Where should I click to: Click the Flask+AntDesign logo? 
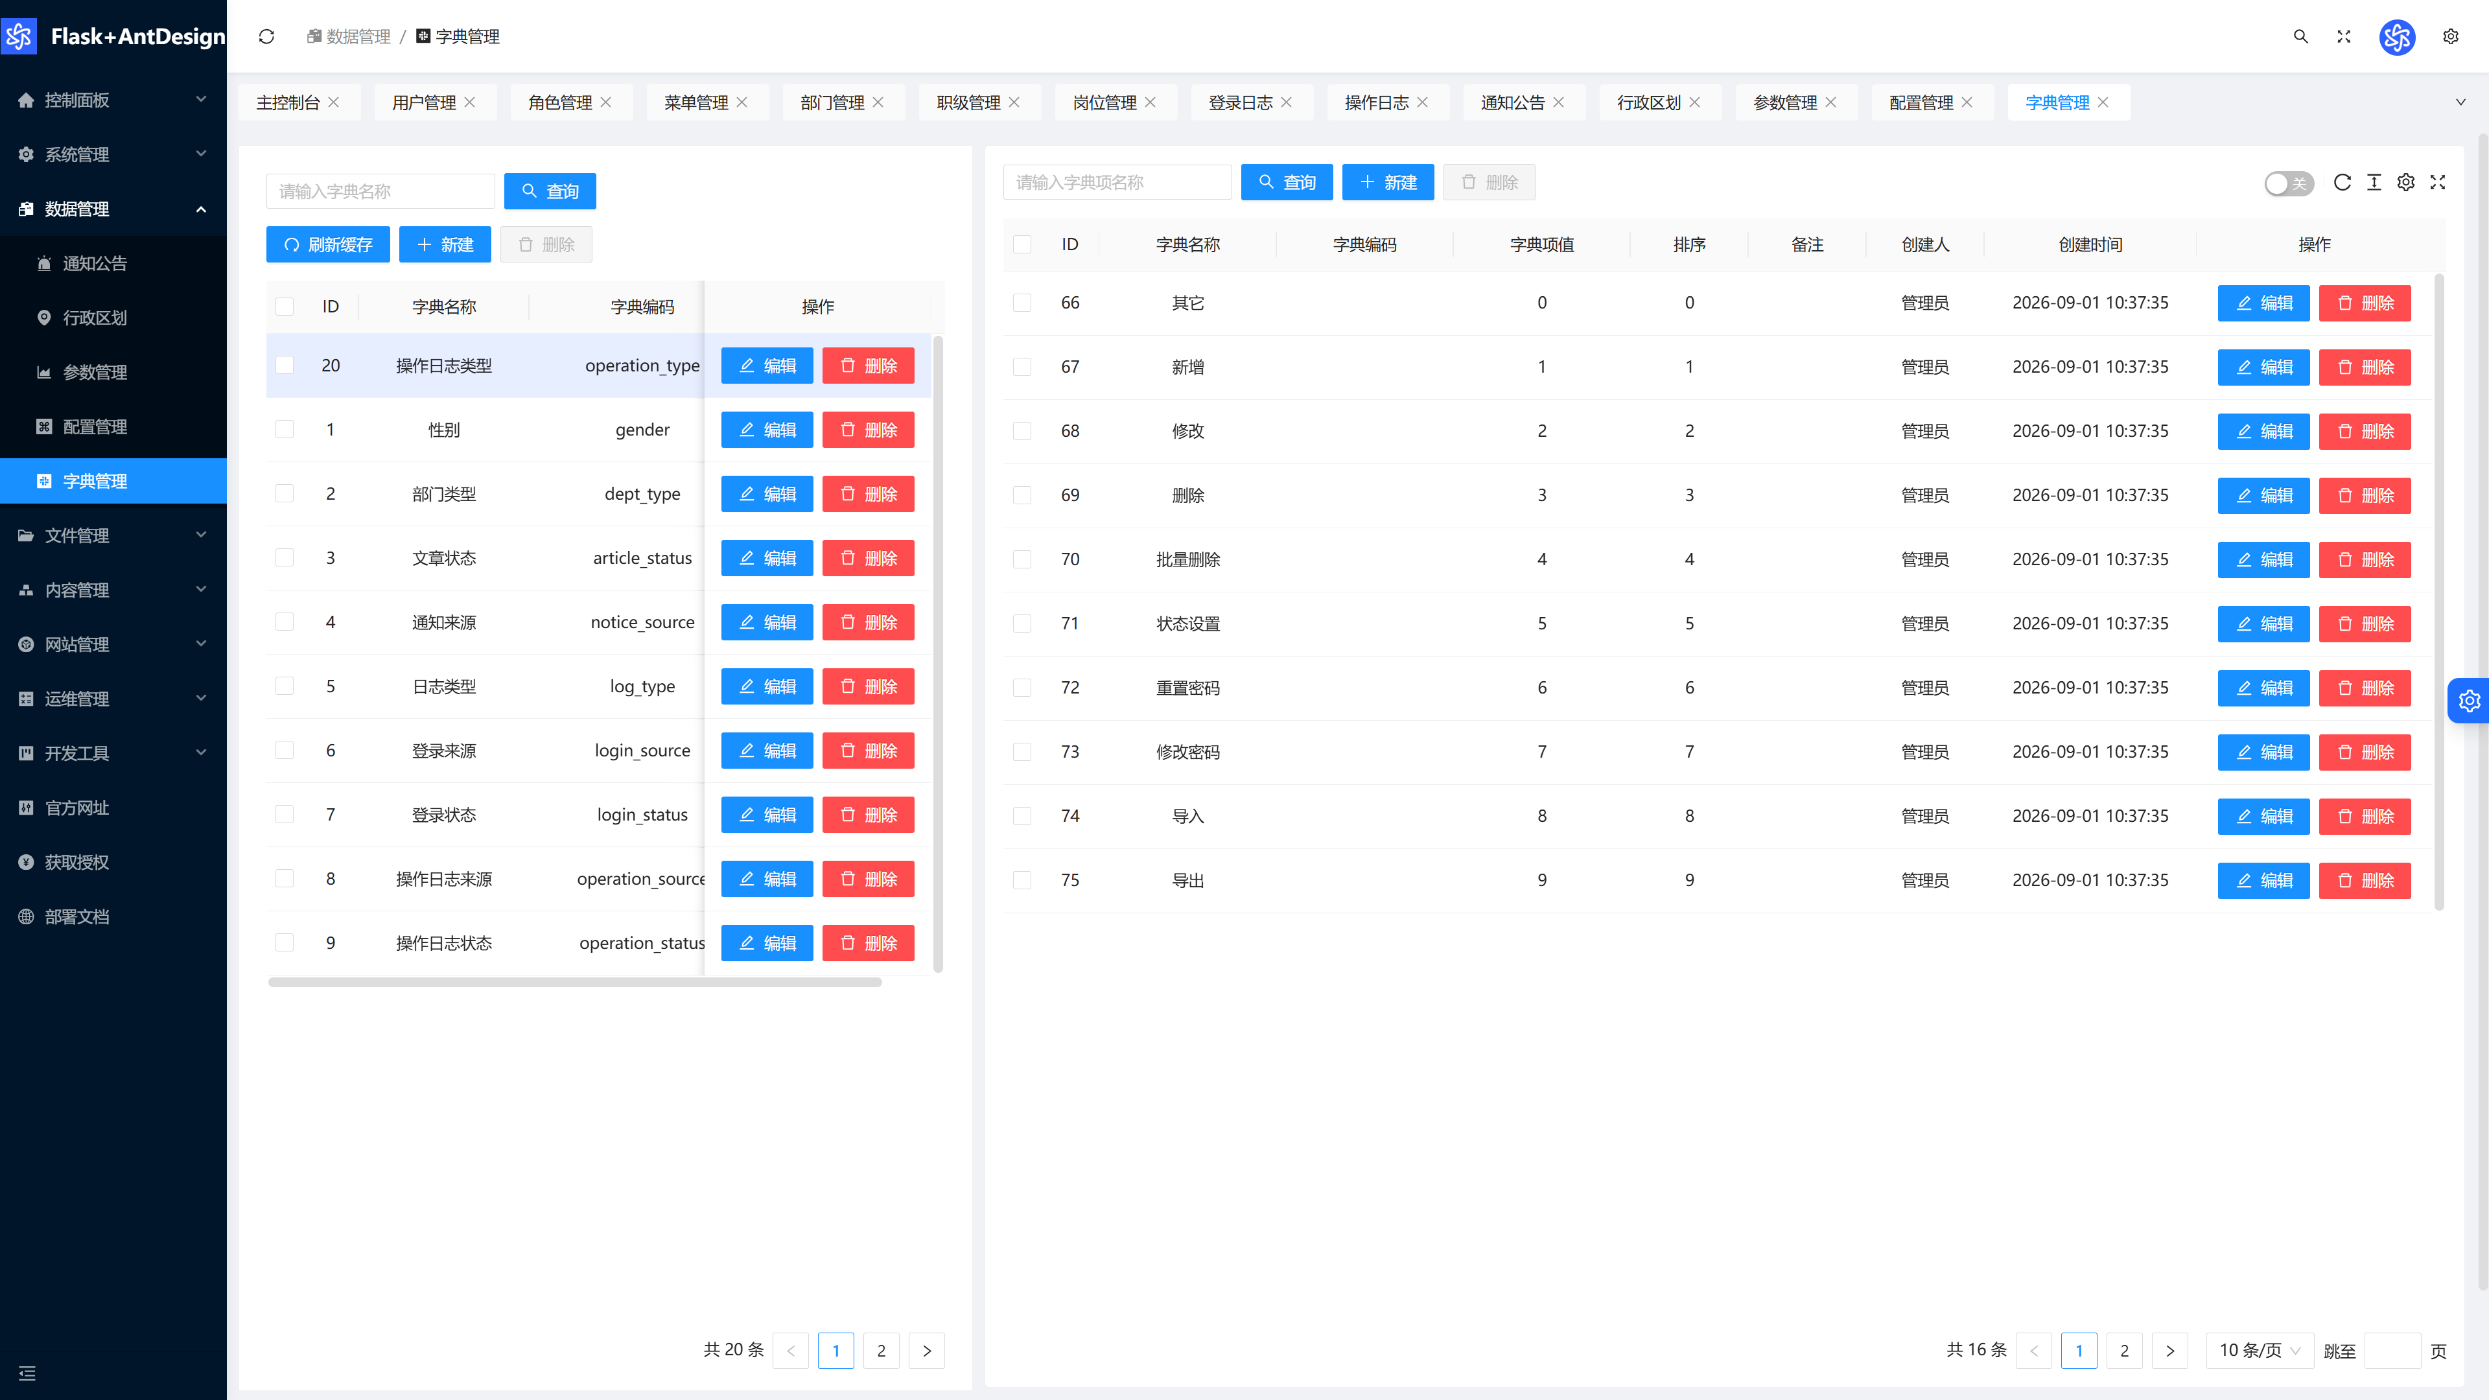pyautogui.click(x=114, y=37)
